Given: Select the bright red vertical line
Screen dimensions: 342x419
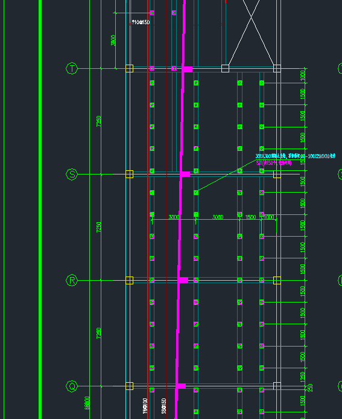Looking at the screenshot, I should click(148, 210).
